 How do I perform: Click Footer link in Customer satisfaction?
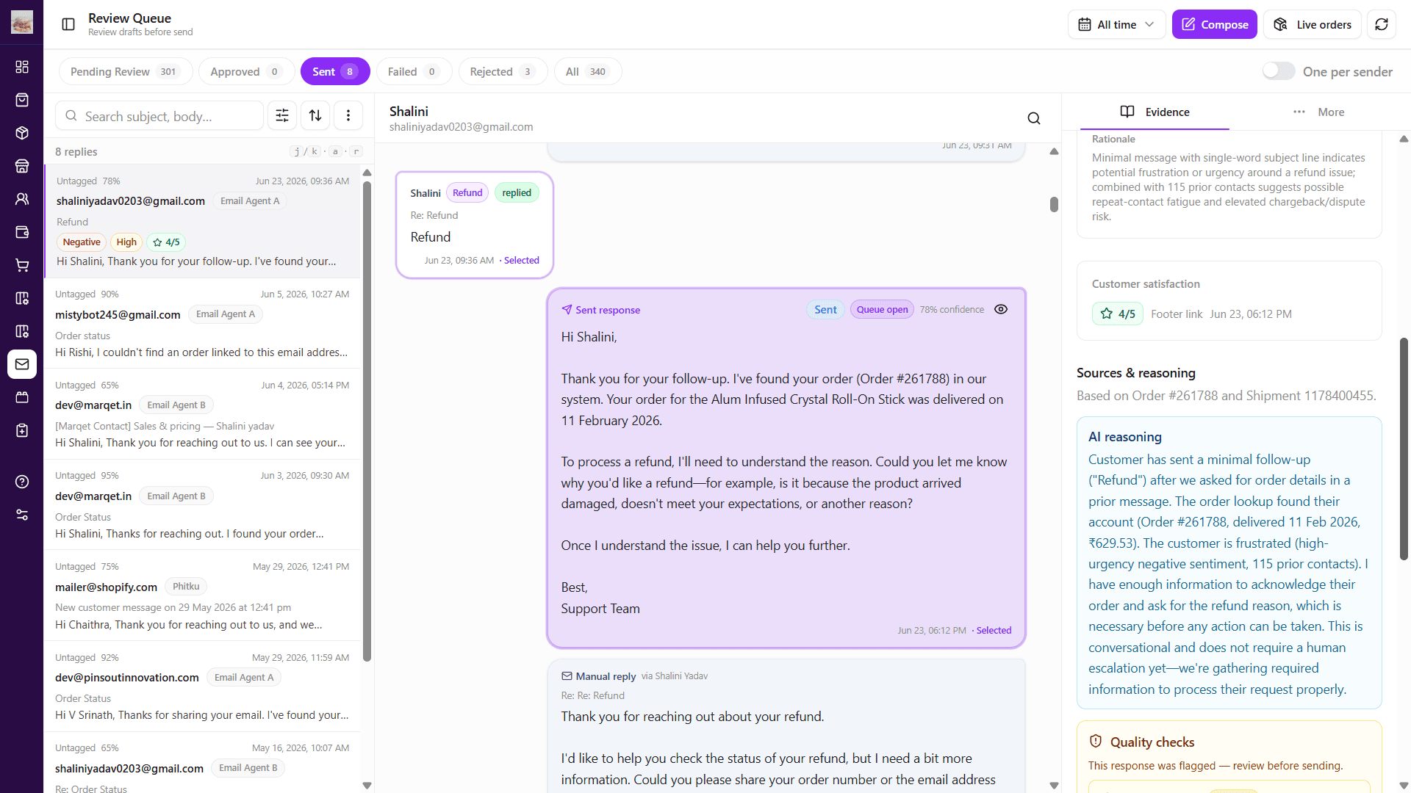pyautogui.click(x=1177, y=314)
